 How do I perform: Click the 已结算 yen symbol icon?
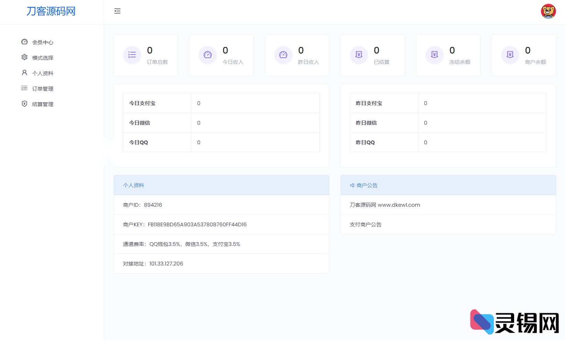point(359,55)
